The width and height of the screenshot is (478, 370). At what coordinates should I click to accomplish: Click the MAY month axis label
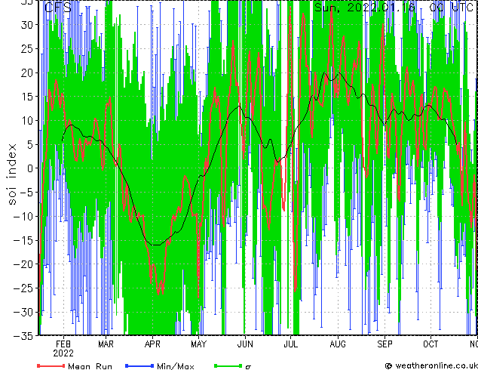coord(198,344)
